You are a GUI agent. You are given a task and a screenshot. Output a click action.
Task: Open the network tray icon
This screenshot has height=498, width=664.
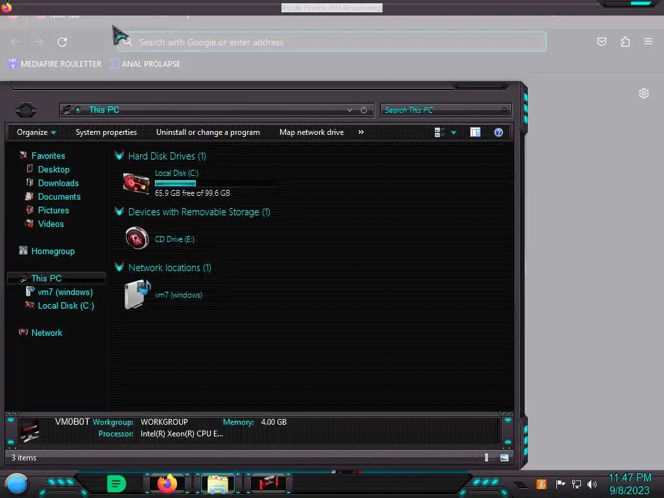click(576, 484)
